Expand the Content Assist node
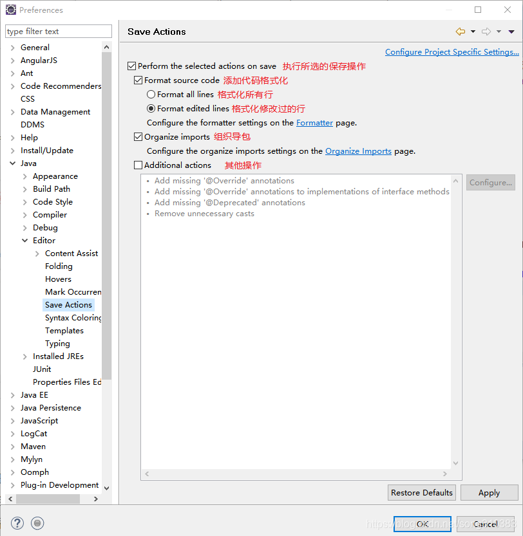 [37, 254]
